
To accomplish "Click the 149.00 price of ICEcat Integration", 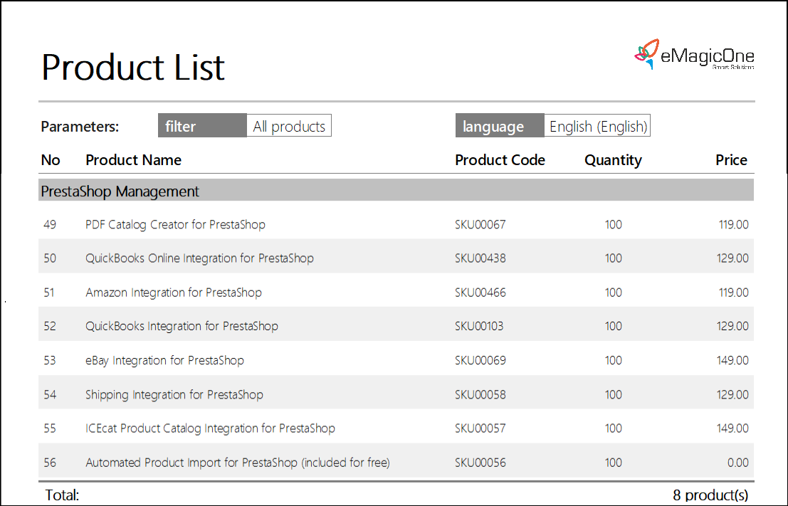I will 732,428.
